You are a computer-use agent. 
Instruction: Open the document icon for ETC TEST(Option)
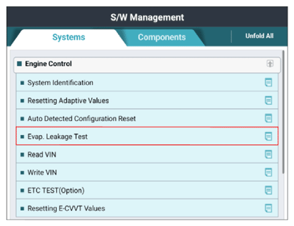coord(268,190)
